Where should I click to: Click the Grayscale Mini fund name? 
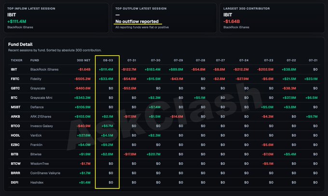click(41, 98)
